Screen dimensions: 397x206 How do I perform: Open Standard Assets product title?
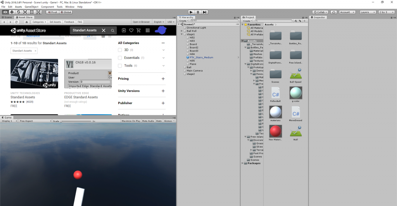(23, 97)
